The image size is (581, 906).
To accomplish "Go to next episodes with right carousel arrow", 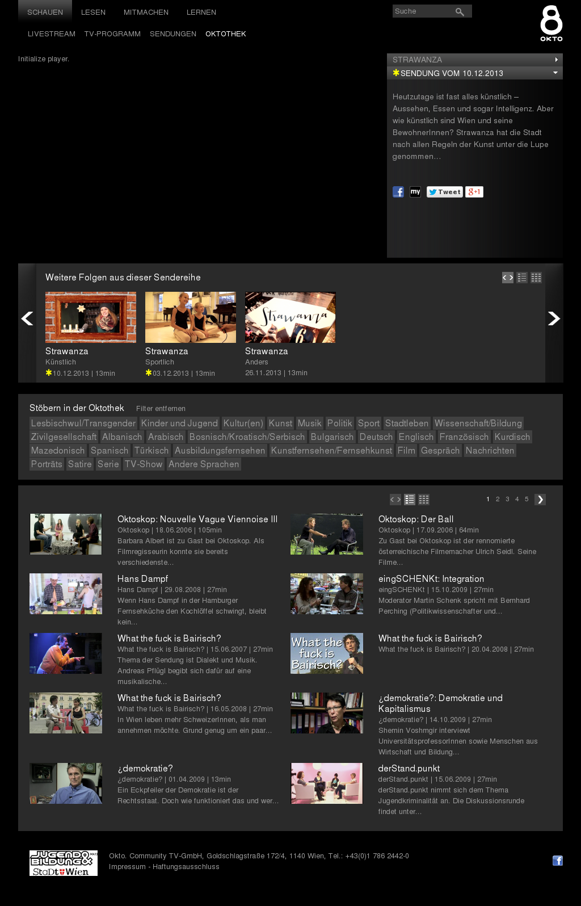I will [554, 318].
